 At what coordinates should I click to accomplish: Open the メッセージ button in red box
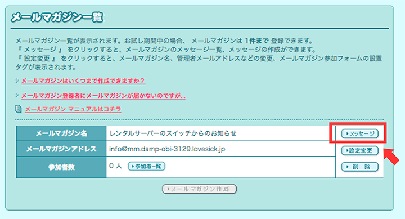pyautogui.click(x=360, y=133)
